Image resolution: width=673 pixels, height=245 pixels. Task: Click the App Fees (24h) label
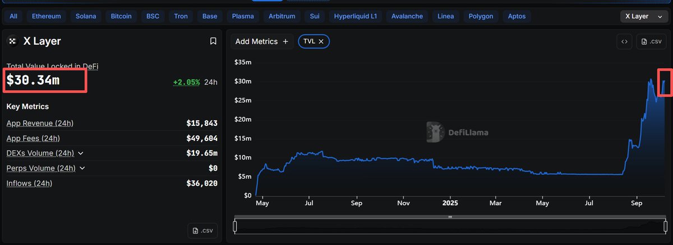33,138
